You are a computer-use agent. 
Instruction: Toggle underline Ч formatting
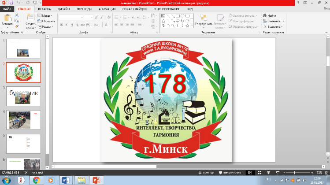coord(72,25)
